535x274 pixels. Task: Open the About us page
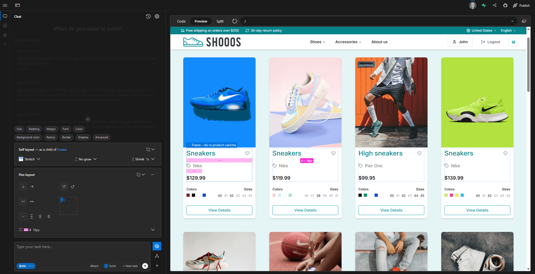[379, 42]
